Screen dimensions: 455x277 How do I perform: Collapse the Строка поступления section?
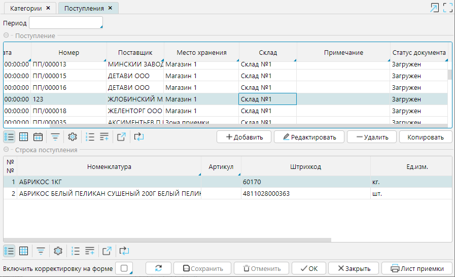7,150
